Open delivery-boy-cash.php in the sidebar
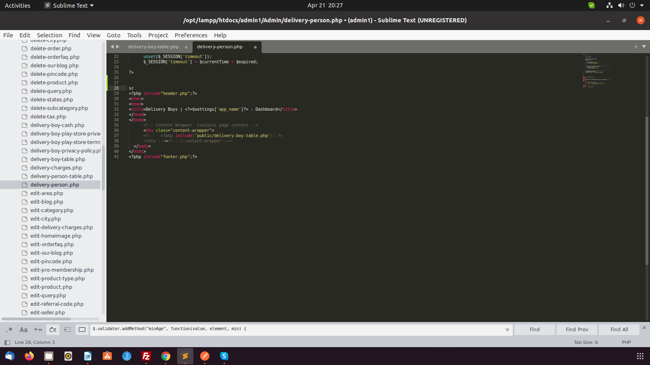 (x=57, y=125)
